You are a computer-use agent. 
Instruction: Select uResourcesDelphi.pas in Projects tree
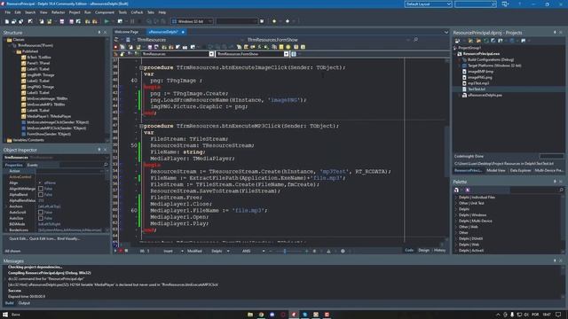(x=485, y=95)
